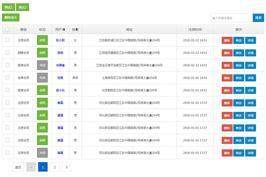Screen dimensions: 266x177
Task: Check the select-all checkbox in table header
Action: click(x=7, y=29)
